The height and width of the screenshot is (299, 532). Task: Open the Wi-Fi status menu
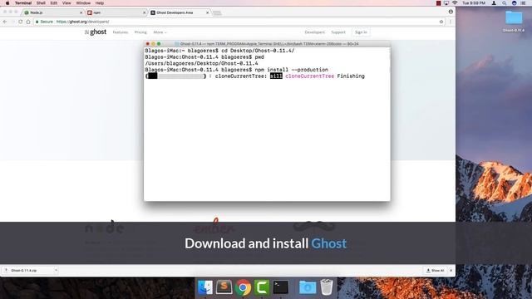pyautogui.click(x=455, y=3)
